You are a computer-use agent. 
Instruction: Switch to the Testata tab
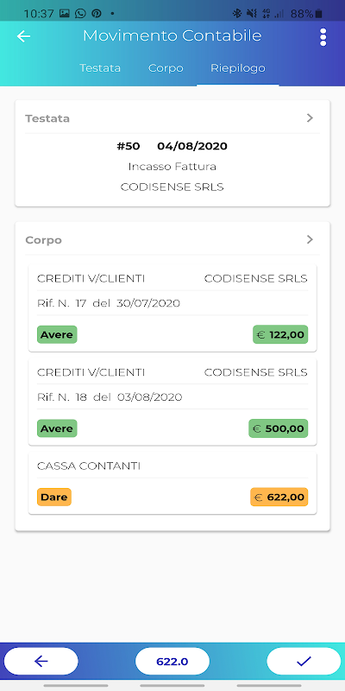pyautogui.click(x=100, y=68)
